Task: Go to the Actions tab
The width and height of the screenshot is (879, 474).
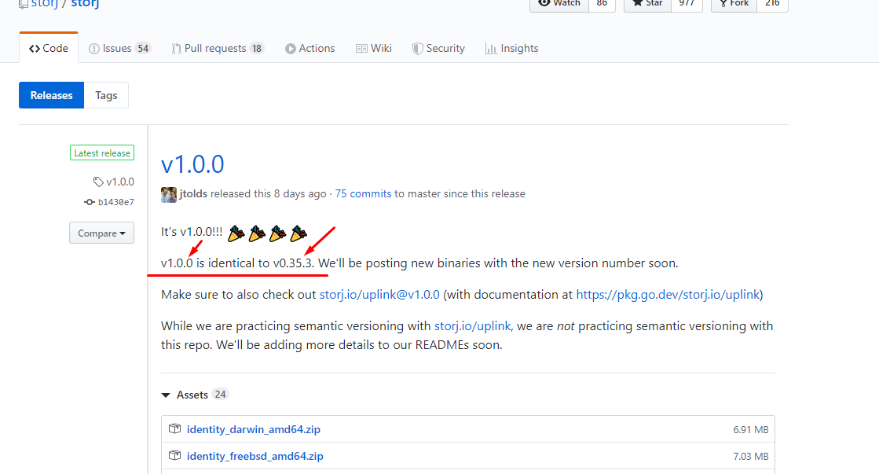Action: pyautogui.click(x=309, y=49)
